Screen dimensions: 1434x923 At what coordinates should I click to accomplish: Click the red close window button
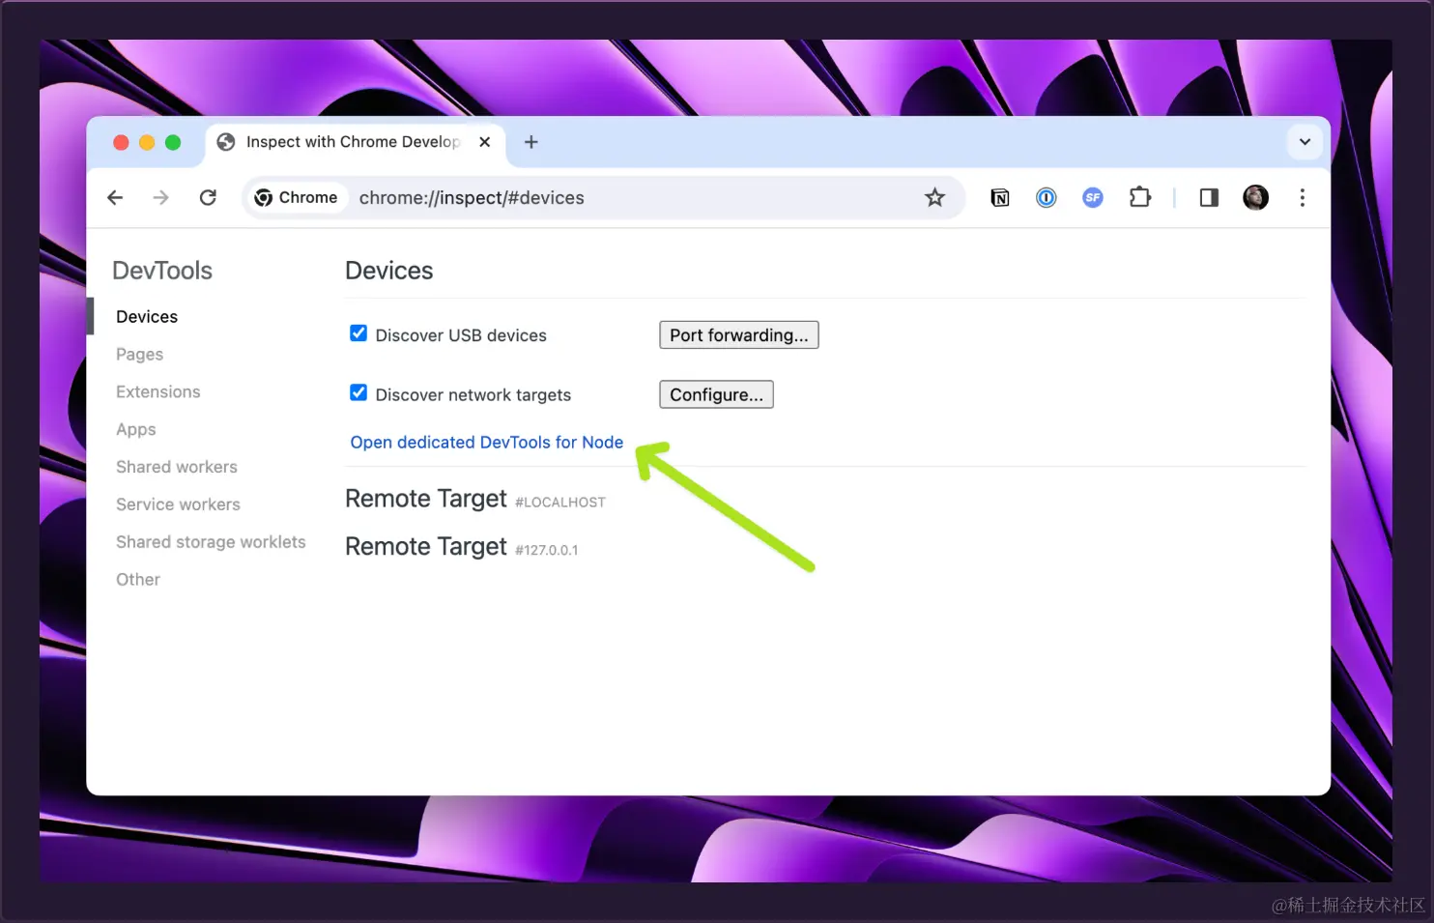click(x=121, y=142)
